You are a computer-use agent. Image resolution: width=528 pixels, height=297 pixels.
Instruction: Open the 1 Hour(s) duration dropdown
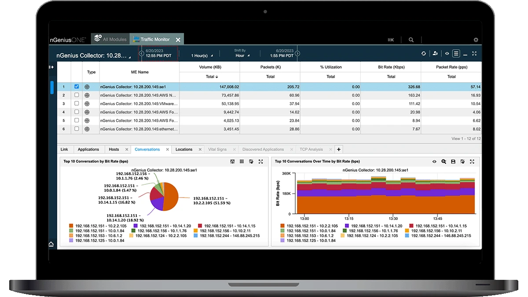pyautogui.click(x=202, y=55)
